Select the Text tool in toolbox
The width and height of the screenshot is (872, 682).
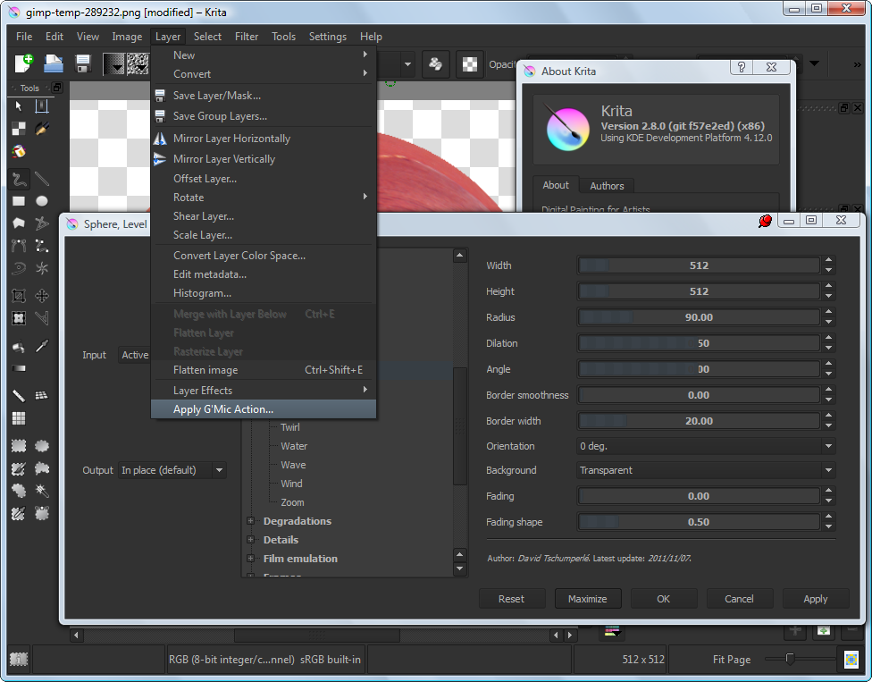pyautogui.click(x=42, y=105)
